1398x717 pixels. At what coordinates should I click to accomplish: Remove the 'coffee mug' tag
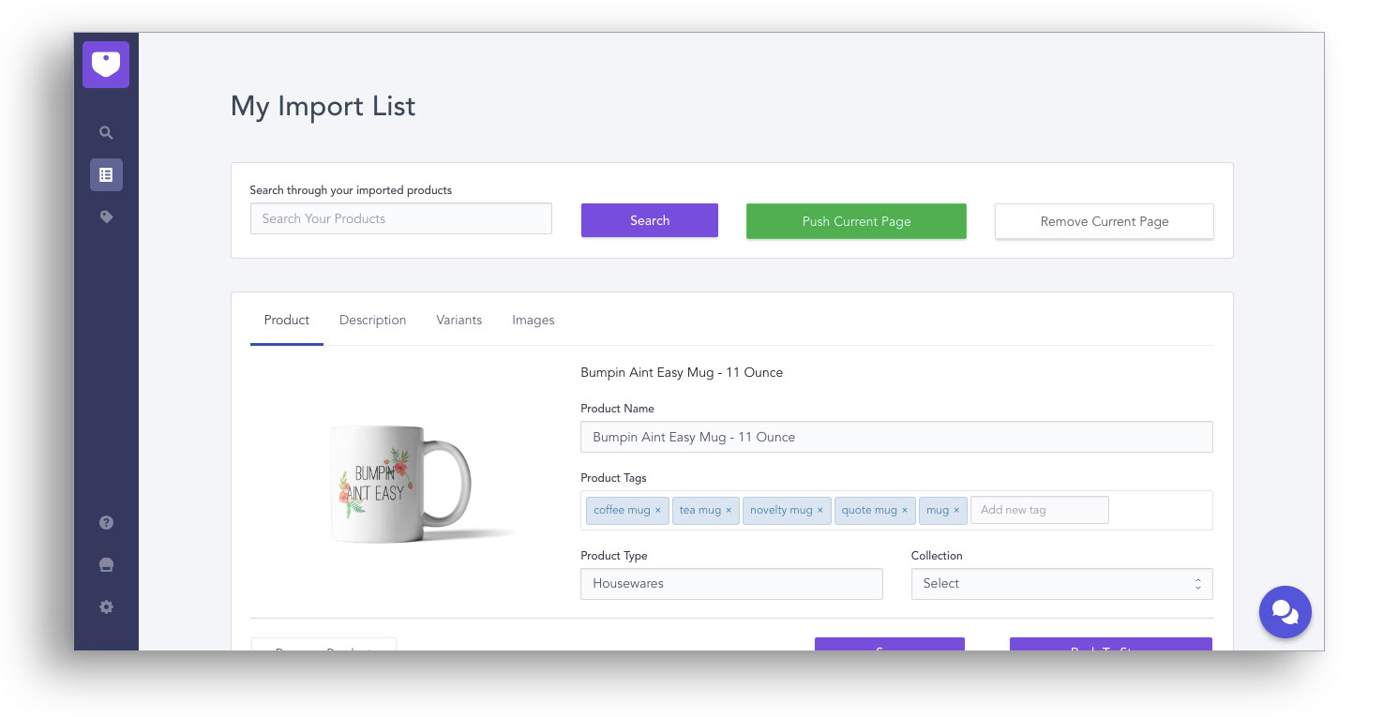tap(658, 511)
